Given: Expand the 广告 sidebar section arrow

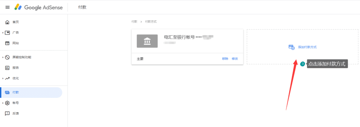Looking at the screenshot, I should click(x=3, y=33).
